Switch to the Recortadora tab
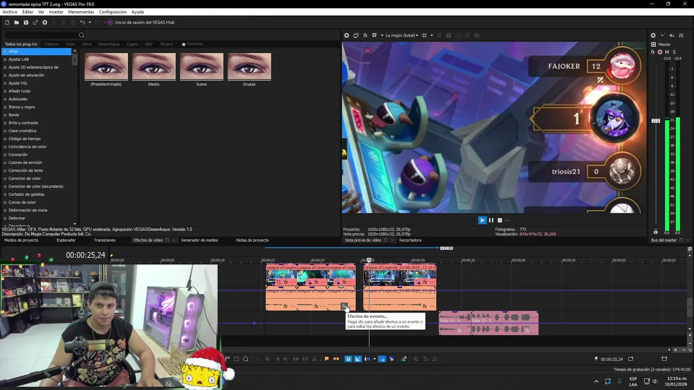694x390 pixels. [x=410, y=240]
